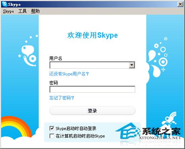Open the 帮助 menu

click(35, 11)
